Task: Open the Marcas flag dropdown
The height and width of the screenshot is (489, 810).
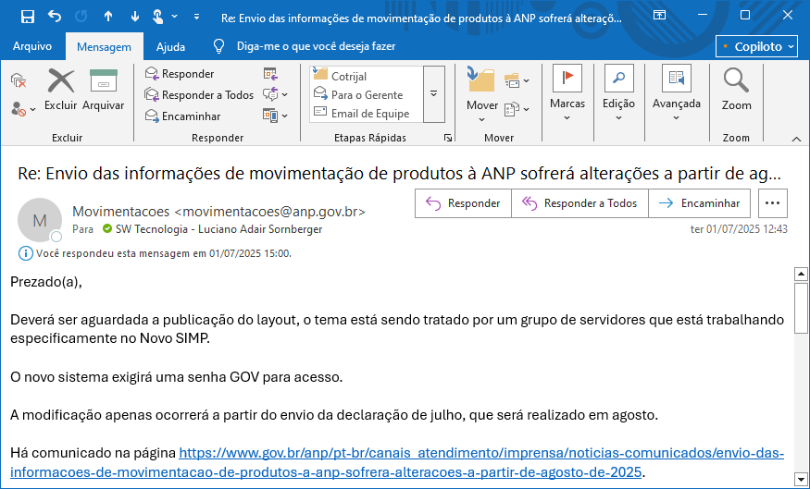Action: [x=567, y=93]
